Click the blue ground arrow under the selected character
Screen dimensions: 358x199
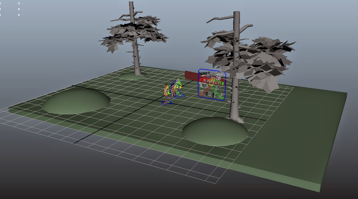pos(166,102)
